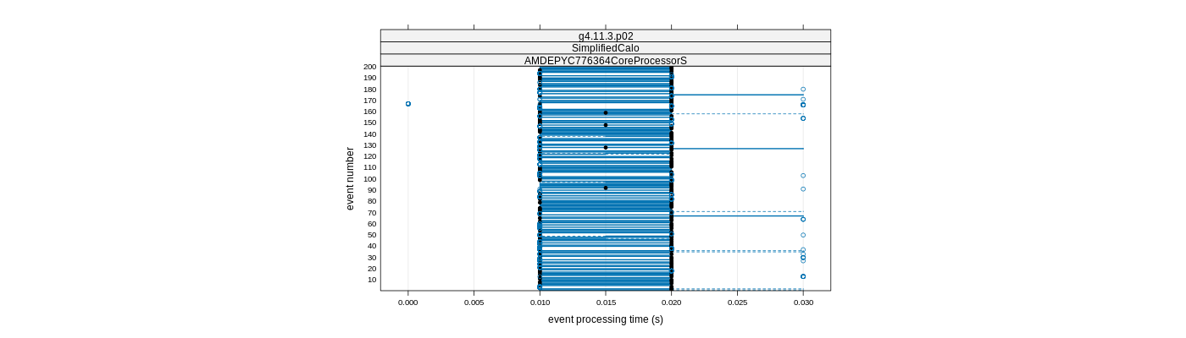
Task: Click the 140 y-axis tick label
Action: tap(369, 134)
